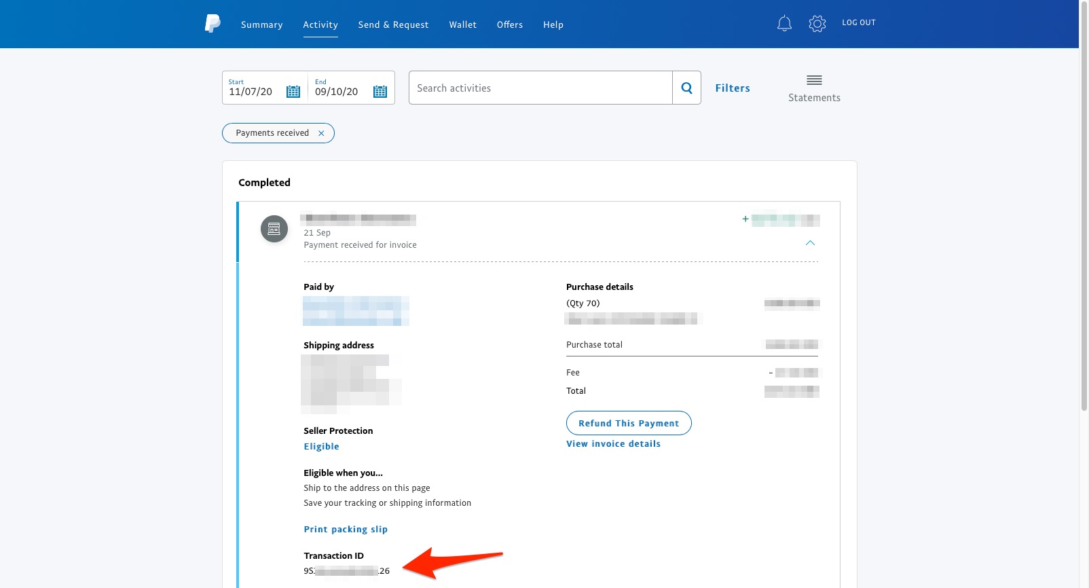Click 'Ship to the address on this page'

[367, 488]
